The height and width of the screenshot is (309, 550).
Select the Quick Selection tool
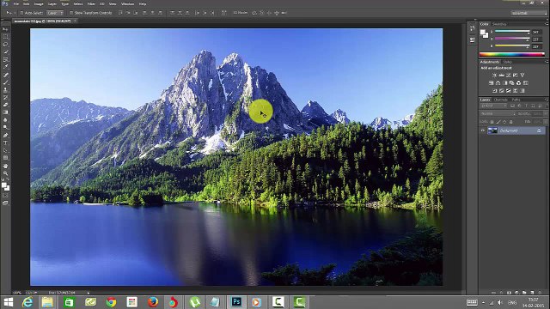[5, 51]
